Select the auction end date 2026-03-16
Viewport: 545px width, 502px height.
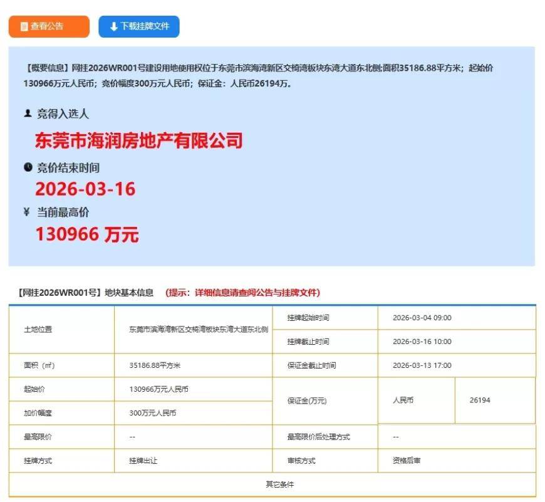(85, 189)
